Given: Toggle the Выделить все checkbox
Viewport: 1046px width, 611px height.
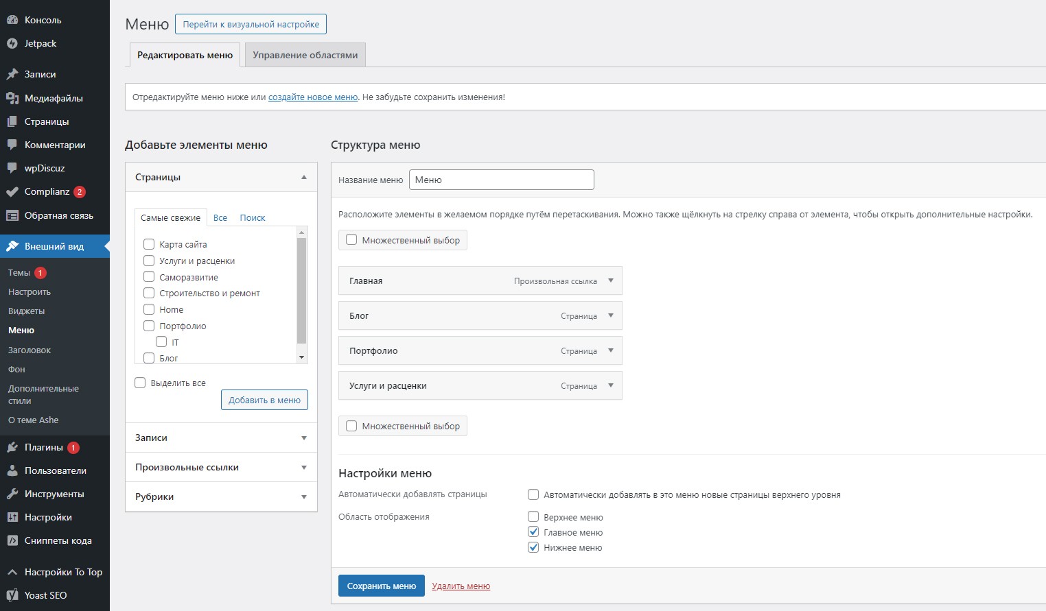Looking at the screenshot, I should pyautogui.click(x=140, y=383).
